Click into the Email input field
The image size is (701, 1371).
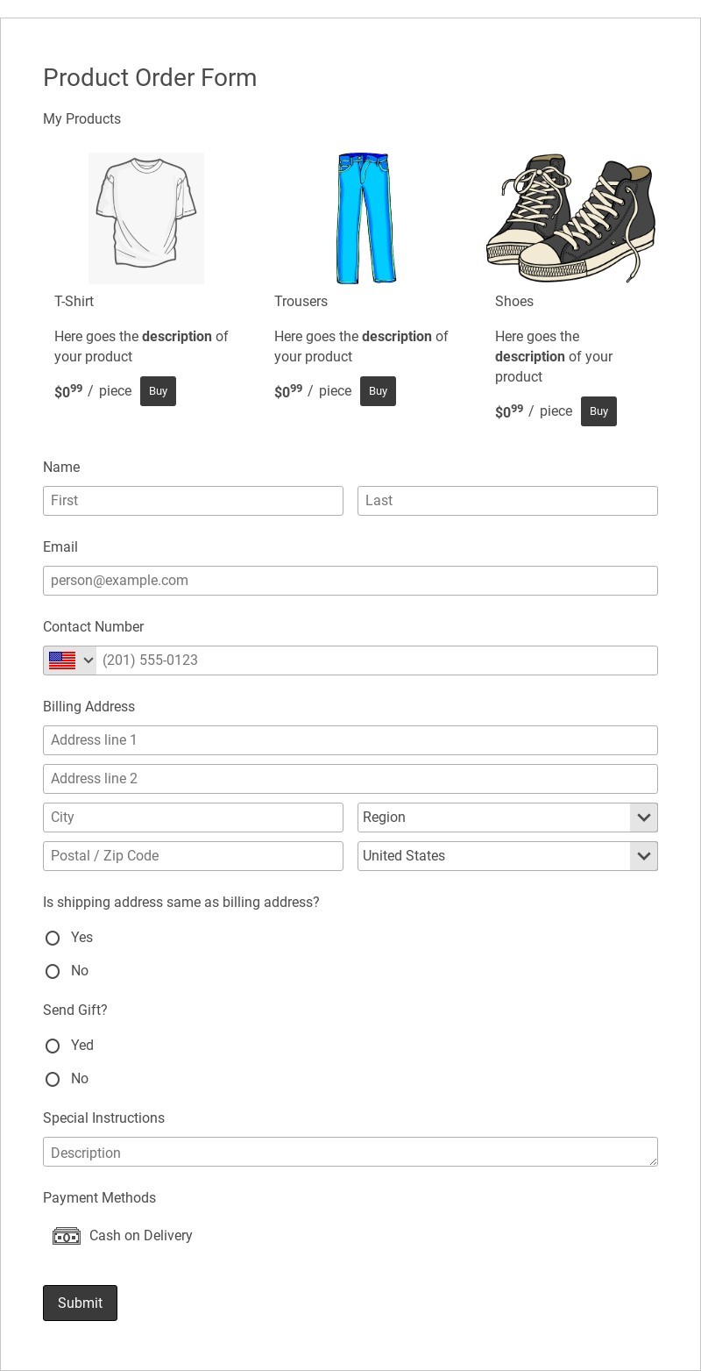tap(350, 581)
